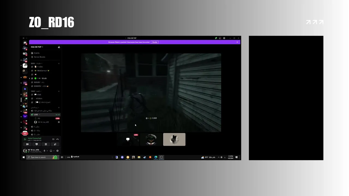The height and width of the screenshot is (196, 349).
Task: Open Task View on the taskbar
Action: pos(62,157)
